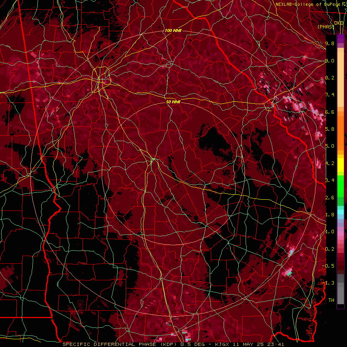Screen dimensions: 347x347
Task: Select the bright green segment of the color bar
Action: [x=340, y=186]
